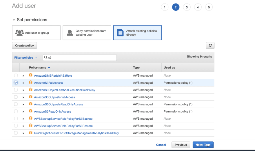Open the AmazonS3FullAccess policy link
Screen dimensions: 255x151
tap(48, 83)
